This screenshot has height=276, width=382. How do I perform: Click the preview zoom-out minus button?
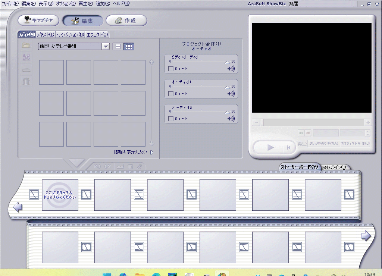pos(256,123)
